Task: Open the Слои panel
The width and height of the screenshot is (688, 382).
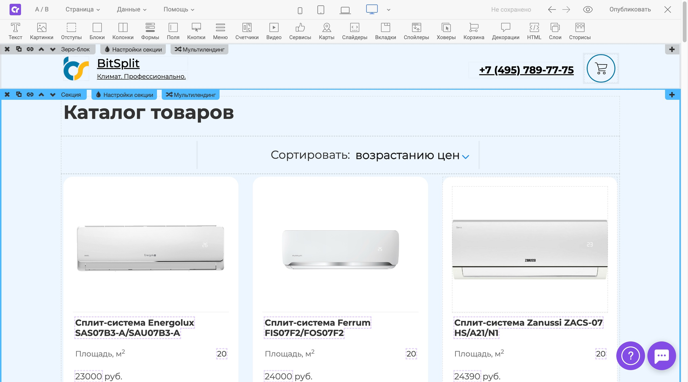Action: pyautogui.click(x=555, y=31)
